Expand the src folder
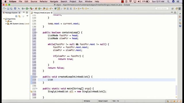 pos(6,21)
